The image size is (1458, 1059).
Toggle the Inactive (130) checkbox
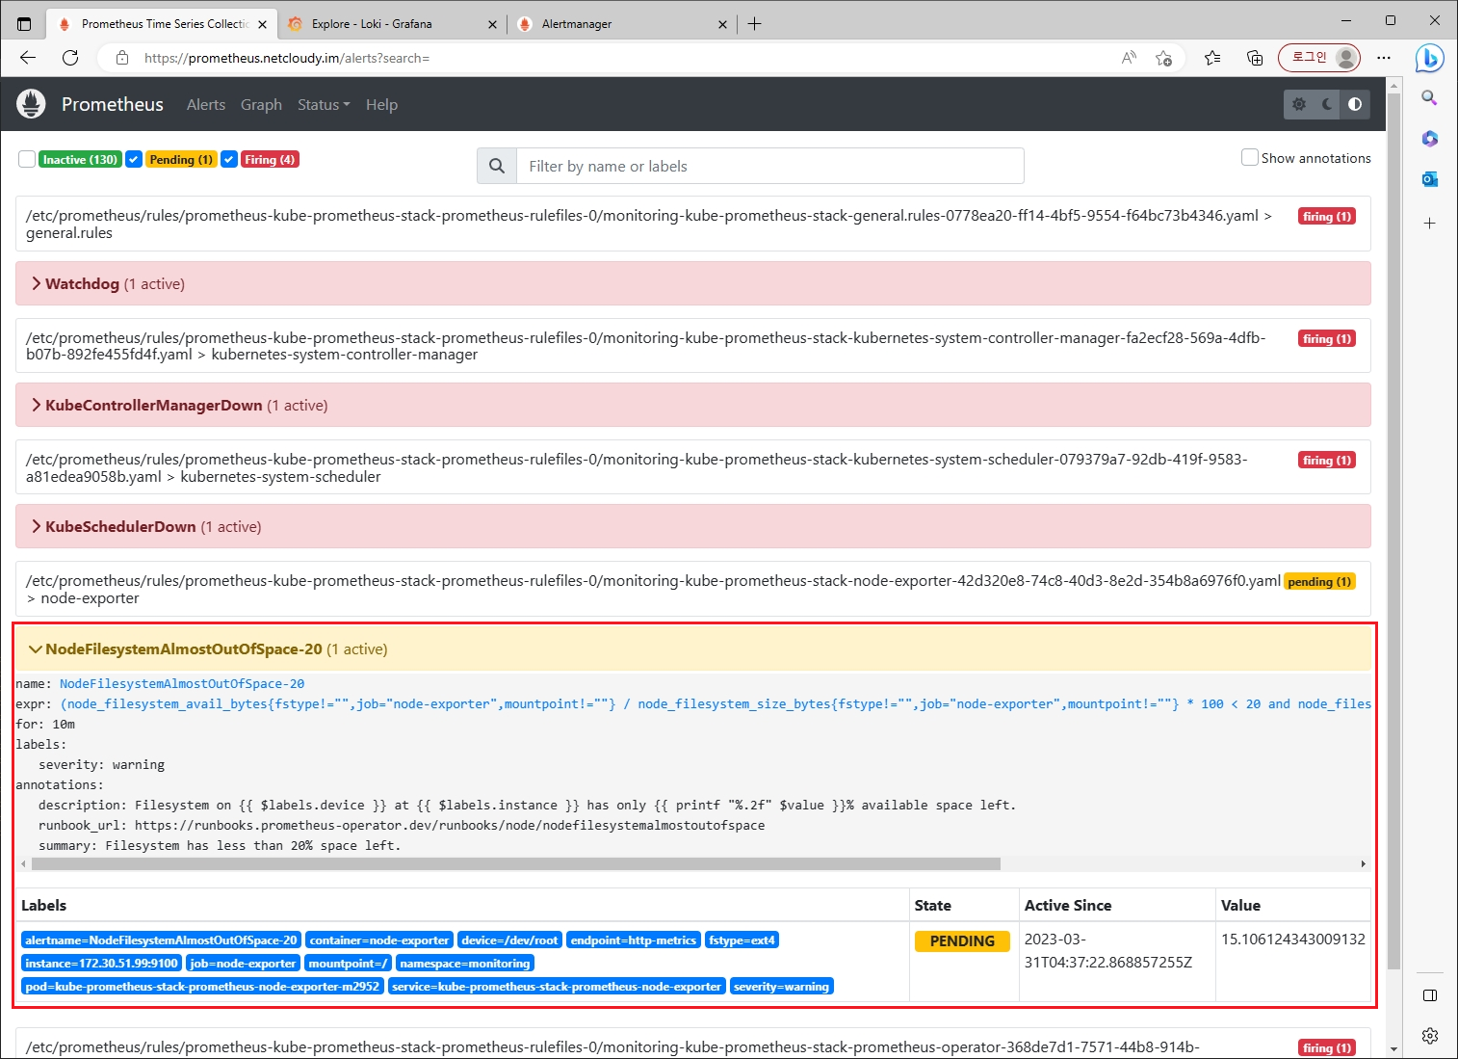[x=27, y=159]
